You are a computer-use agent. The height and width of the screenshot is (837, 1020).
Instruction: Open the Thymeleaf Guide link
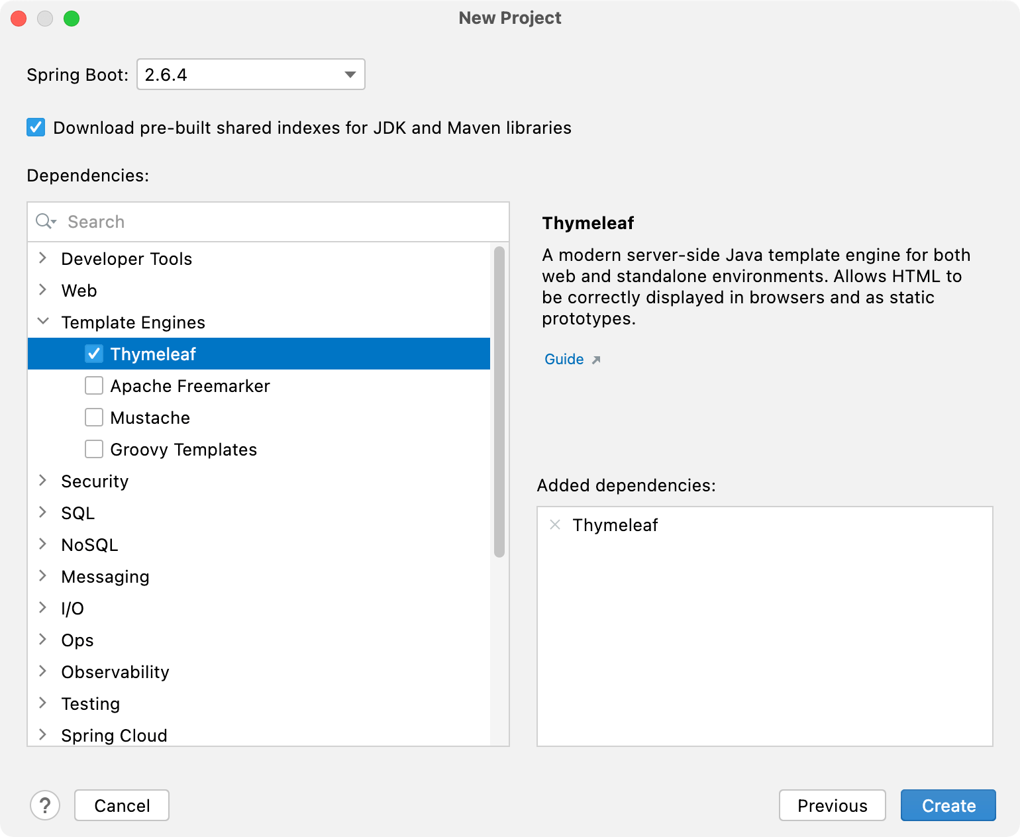tap(564, 359)
